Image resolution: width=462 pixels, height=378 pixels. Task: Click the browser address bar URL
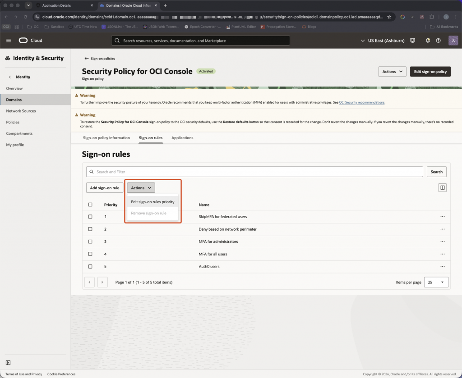point(212,17)
